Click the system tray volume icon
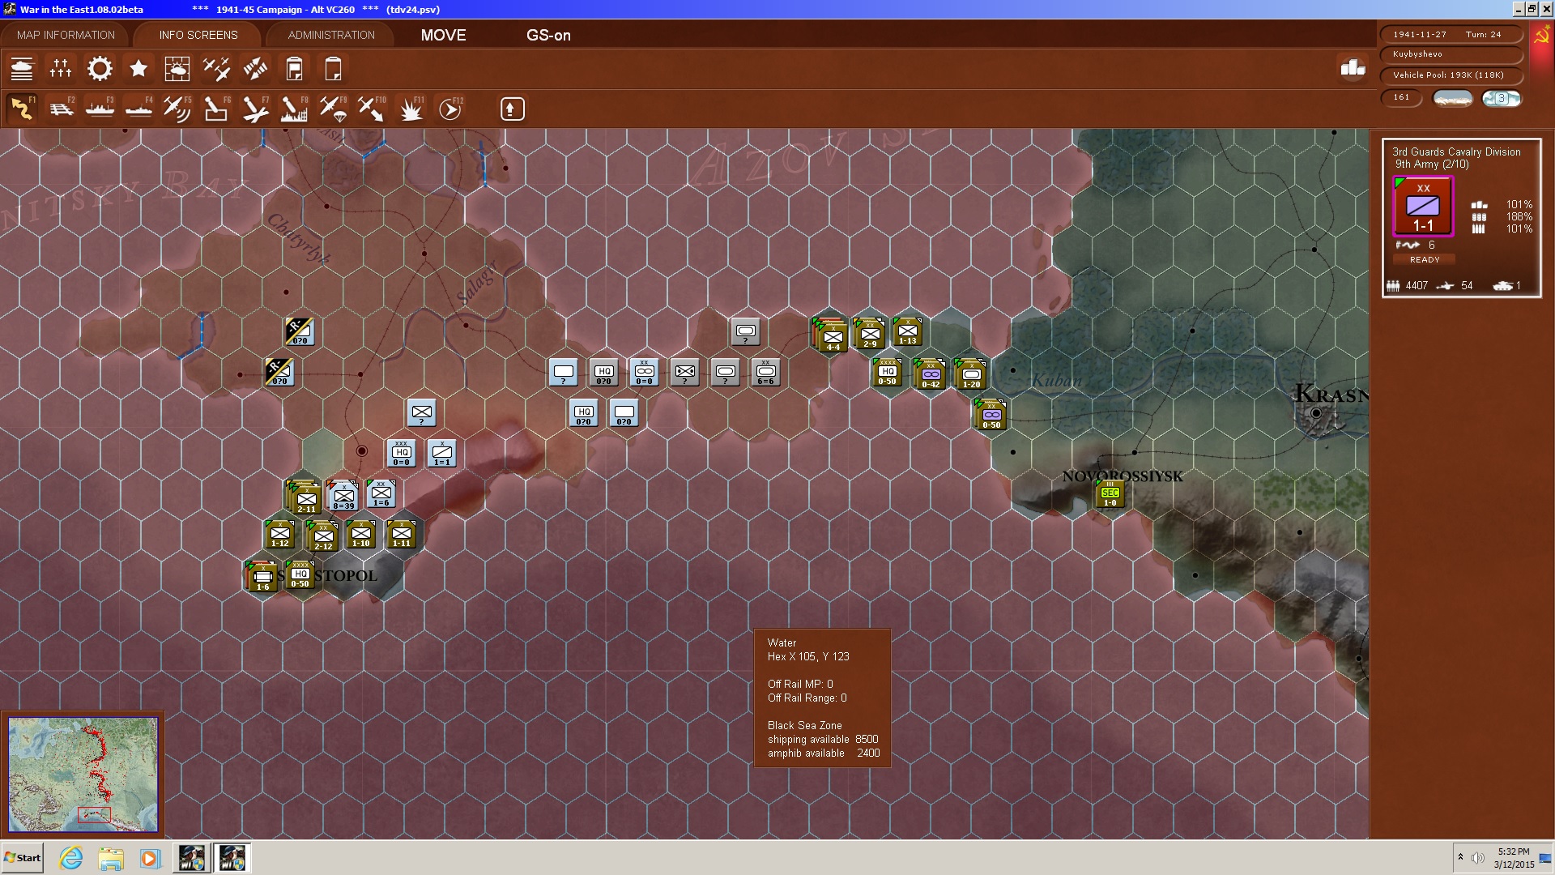The height and width of the screenshot is (875, 1555). click(x=1478, y=858)
